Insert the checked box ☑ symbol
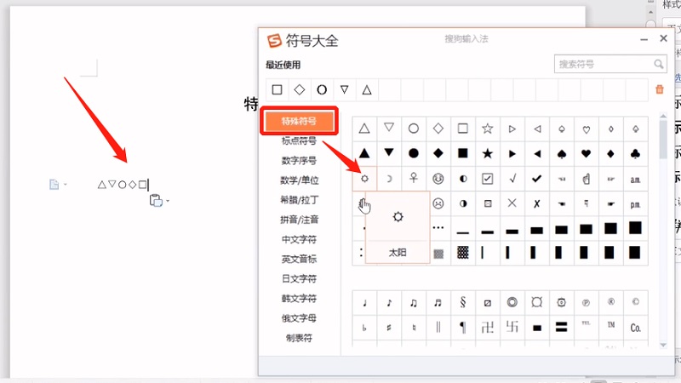Screen dimensions: 681x383 tap(488, 179)
